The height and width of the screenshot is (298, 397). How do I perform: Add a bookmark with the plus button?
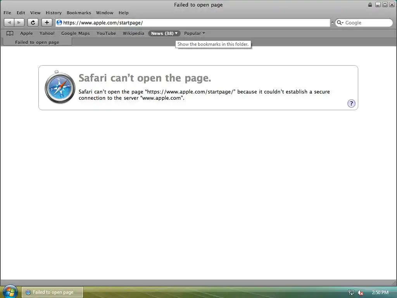tap(47, 23)
